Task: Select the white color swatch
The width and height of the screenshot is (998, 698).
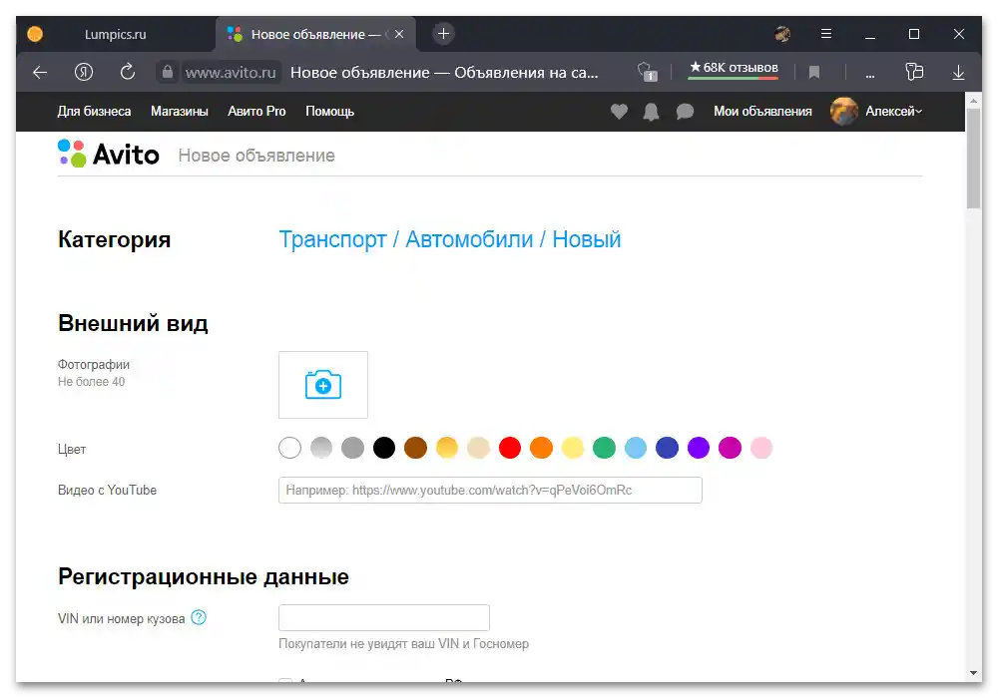Action: [289, 448]
